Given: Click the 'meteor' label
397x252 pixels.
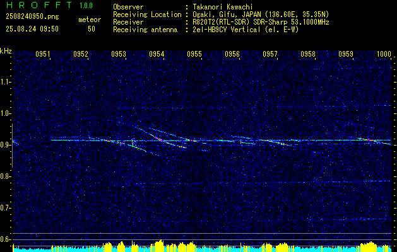Looking at the screenshot, I should [x=90, y=20].
